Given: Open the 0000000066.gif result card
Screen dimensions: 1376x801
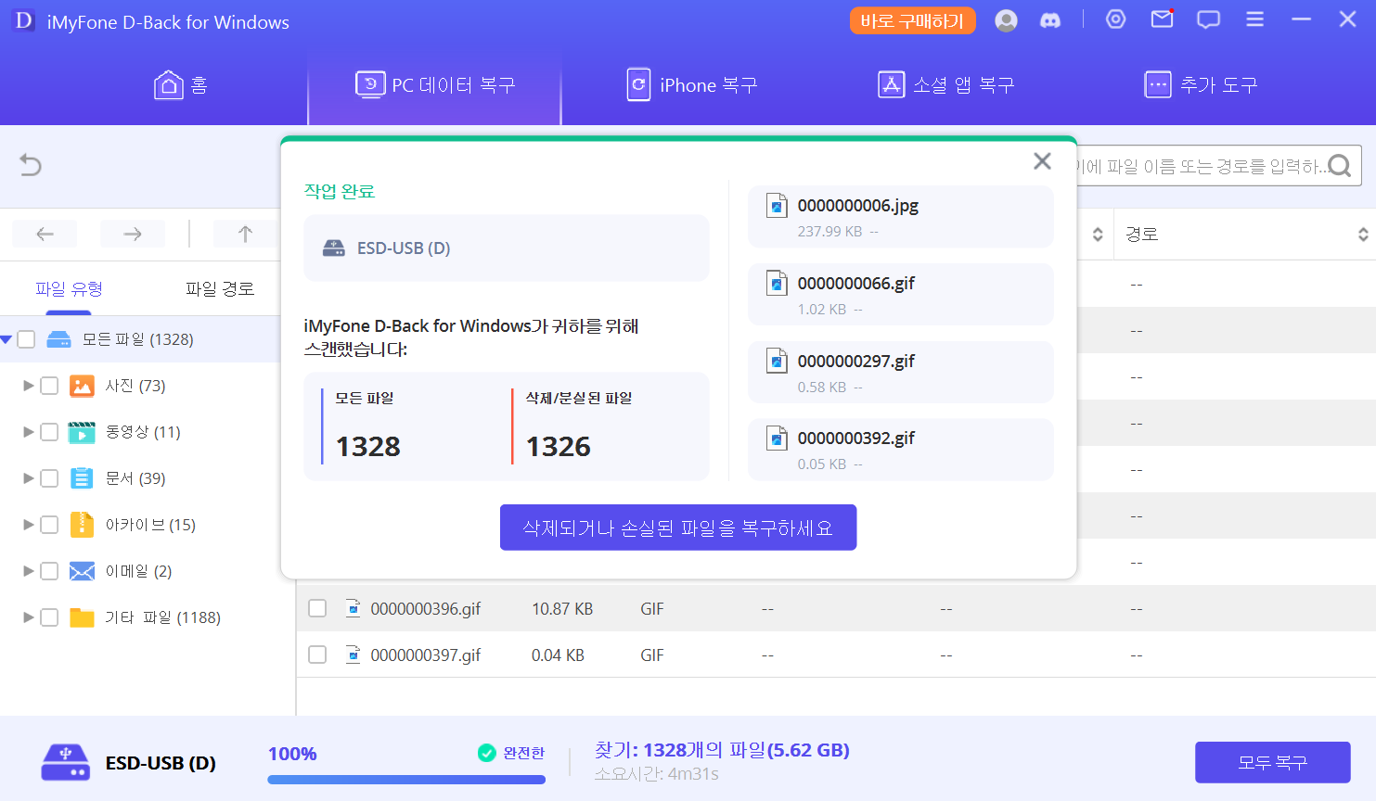Looking at the screenshot, I should pyautogui.click(x=901, y=295).
